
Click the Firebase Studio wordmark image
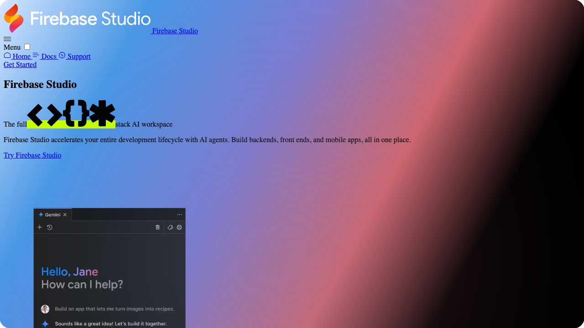90,19
